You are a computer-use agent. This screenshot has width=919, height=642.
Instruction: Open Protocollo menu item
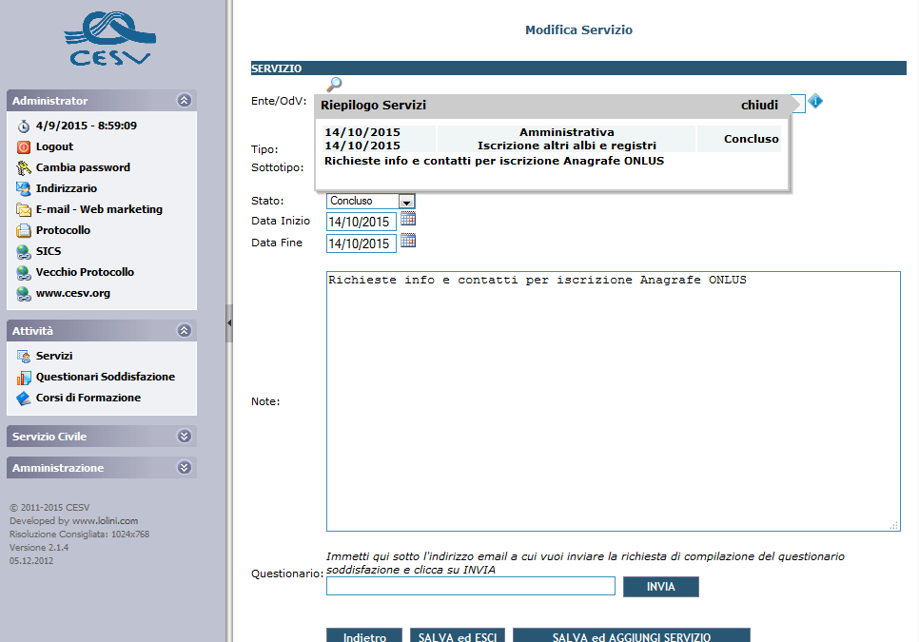(63, 230)
